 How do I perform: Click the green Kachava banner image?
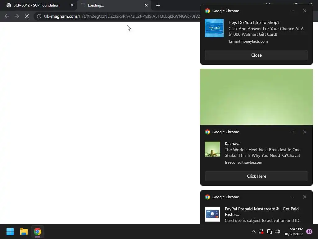click(x=256, y=97)
